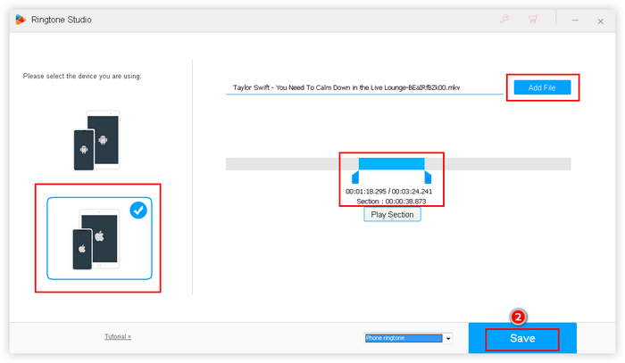Play the selected section
This screenshot has height=363, width=625.
(392, 215)
